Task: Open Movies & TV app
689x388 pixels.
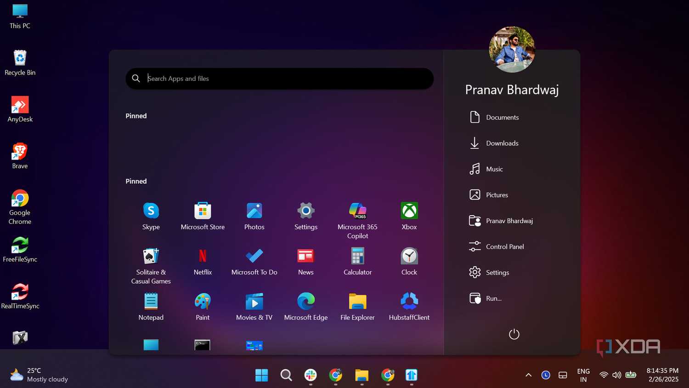Action: click(254, 307)
